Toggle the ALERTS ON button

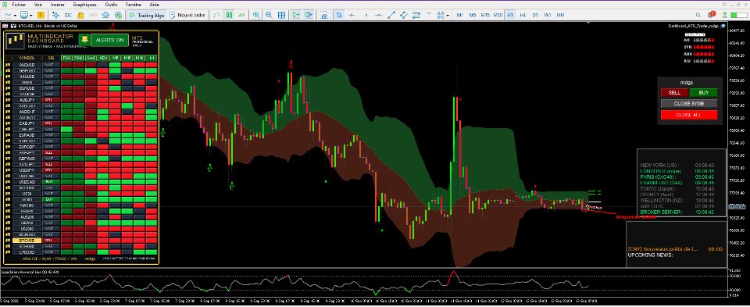coord(109,40)
